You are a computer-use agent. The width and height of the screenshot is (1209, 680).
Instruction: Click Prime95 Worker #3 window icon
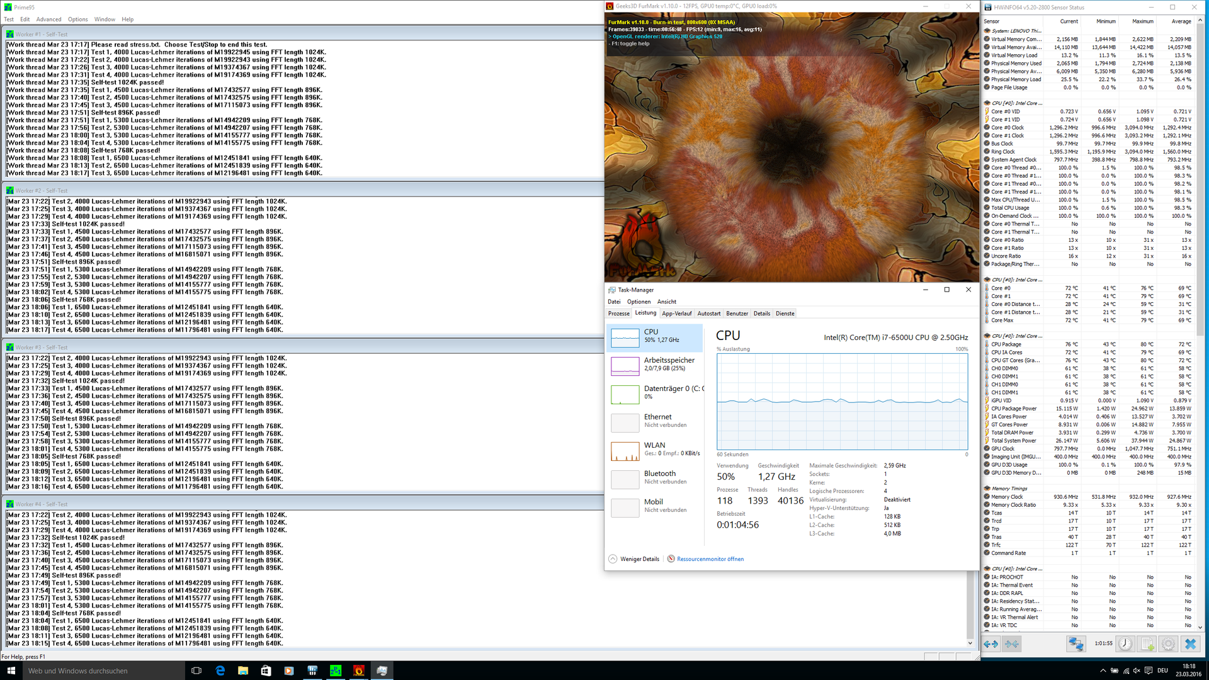(10, 347)
